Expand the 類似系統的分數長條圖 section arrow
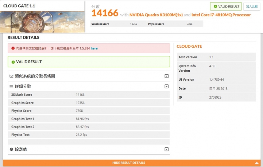The width and height of the screenshot is (263, 167). [x=166, y=76]
